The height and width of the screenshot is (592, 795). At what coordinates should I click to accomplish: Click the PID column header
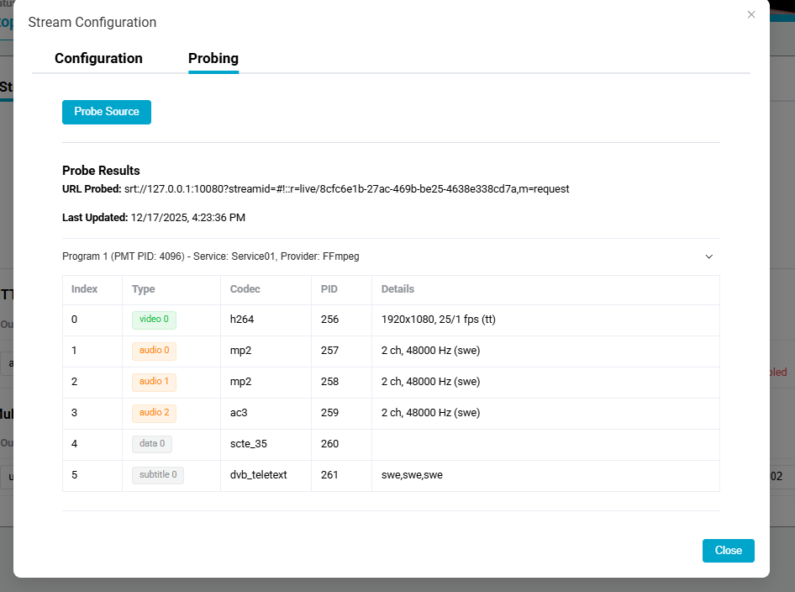(329, 289)
